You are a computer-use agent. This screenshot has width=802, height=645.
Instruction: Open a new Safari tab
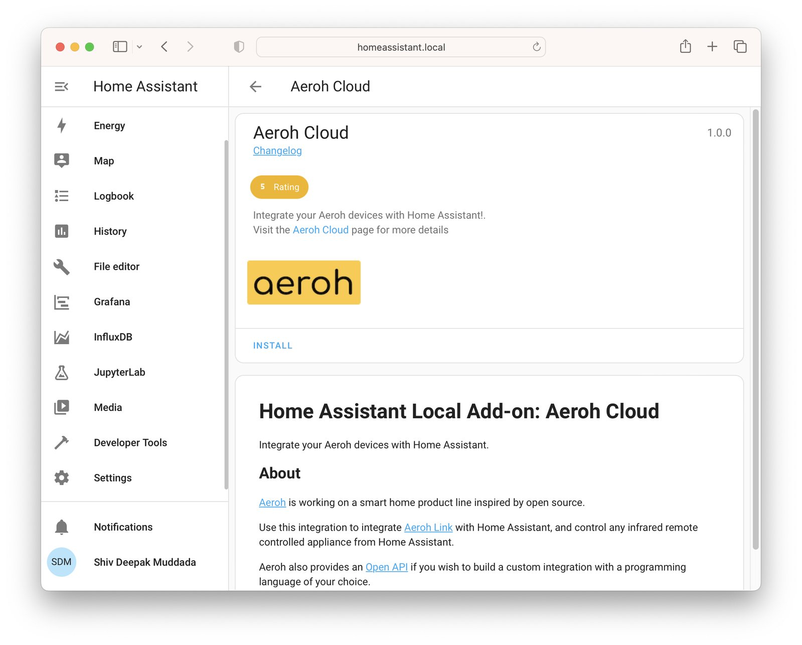click(x=712, y=47)
